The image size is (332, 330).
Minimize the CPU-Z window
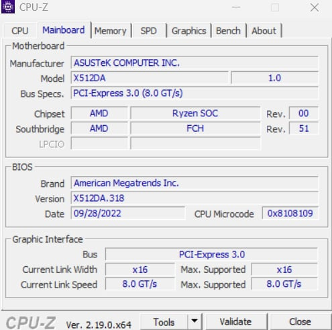pyautogui.click(x=236, y=7)
